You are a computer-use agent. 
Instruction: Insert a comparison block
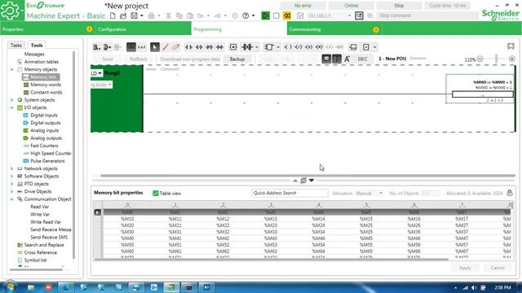pyautogui.click(x=233, y=47)
